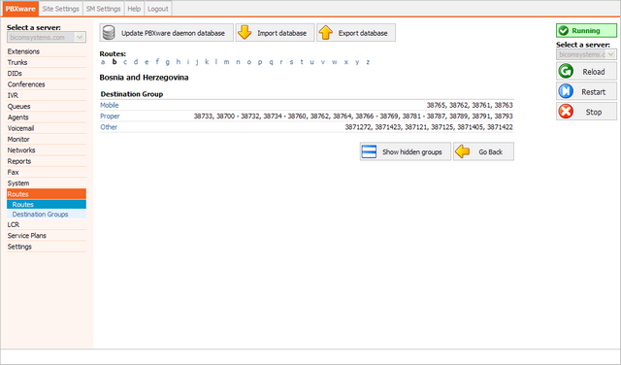Click the Show hidden groups icon
Image resolution: width=621 pixels, height=365 pixels.
coord(369,151)
